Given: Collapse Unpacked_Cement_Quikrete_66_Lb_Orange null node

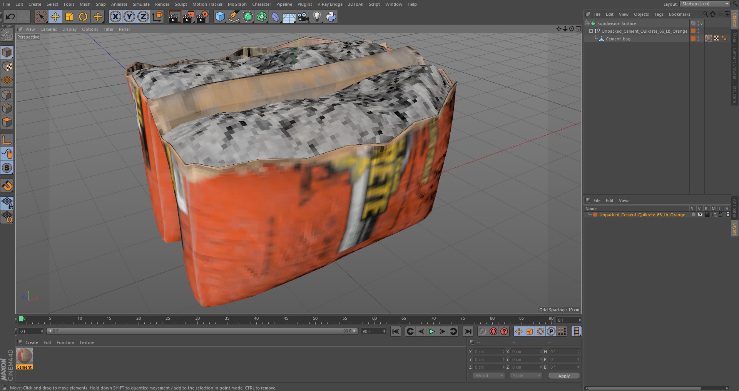Looking at the screenshot, I should pyautogui.click(x=591, y=31).
